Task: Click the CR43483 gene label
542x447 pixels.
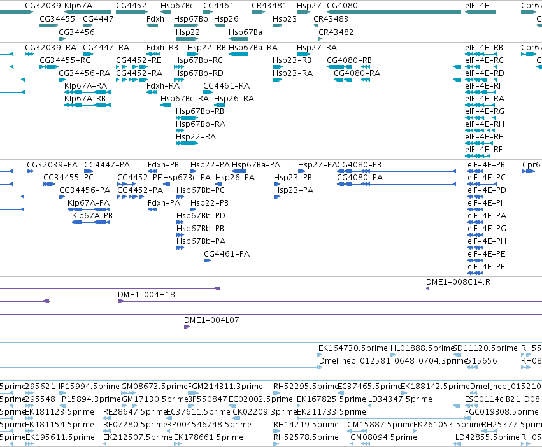Action: 331,19
